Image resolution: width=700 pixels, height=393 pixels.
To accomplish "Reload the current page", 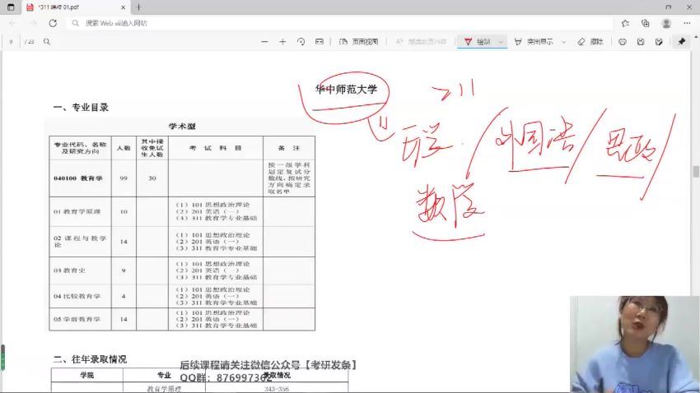I will [x=53, y=23].
